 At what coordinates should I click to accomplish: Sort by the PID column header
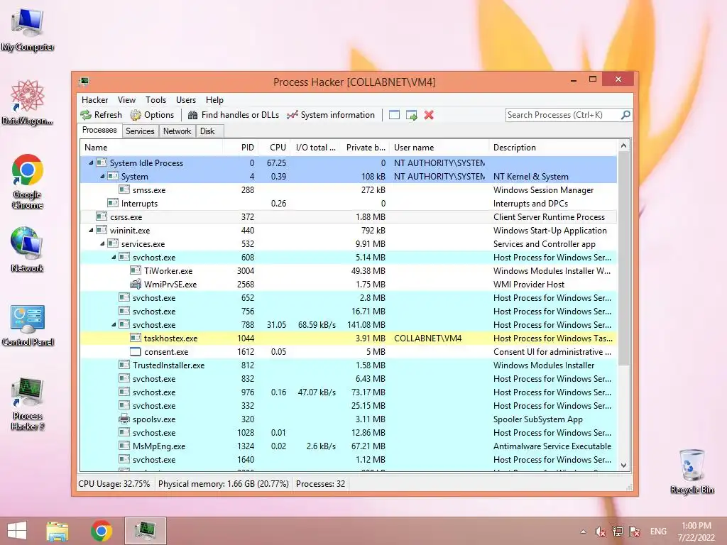pyautogui.click(x=240, y=148)
